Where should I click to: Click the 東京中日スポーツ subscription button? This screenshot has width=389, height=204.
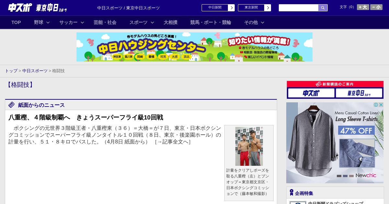(359, 93)
